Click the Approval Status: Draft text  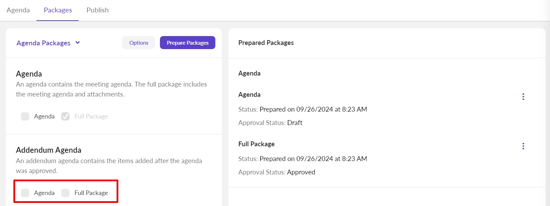pyautogui.click(x=270, y=123)
